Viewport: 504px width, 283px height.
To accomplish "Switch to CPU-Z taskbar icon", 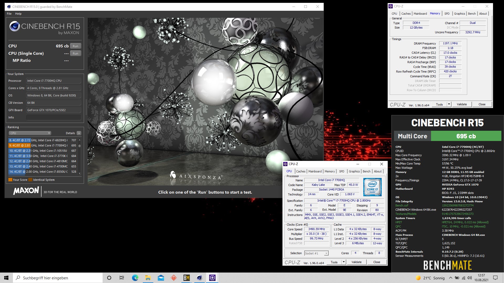I will (x=212, y=278).
